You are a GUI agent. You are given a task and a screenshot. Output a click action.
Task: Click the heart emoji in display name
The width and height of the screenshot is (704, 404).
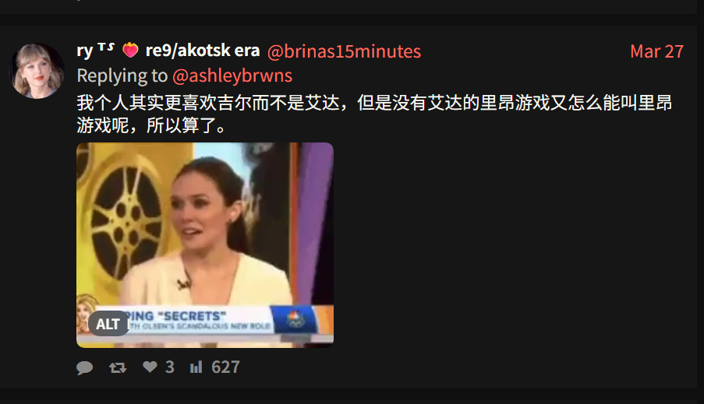pos(130,50)
